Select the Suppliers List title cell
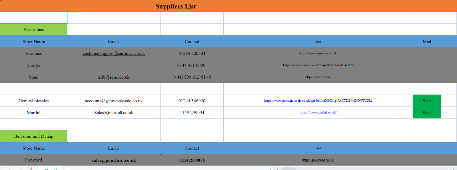Image resolution: width=457 pixels, height=170 pixels. coord(176,6)
